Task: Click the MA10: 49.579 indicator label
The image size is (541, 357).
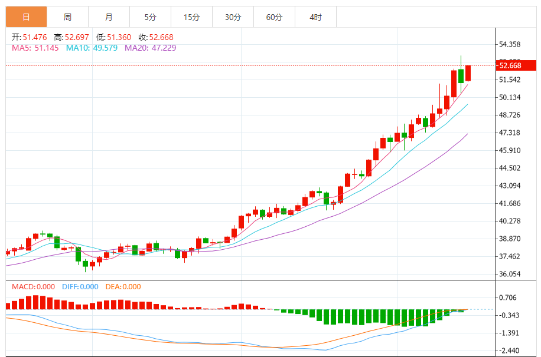Action: click(92, 48)
